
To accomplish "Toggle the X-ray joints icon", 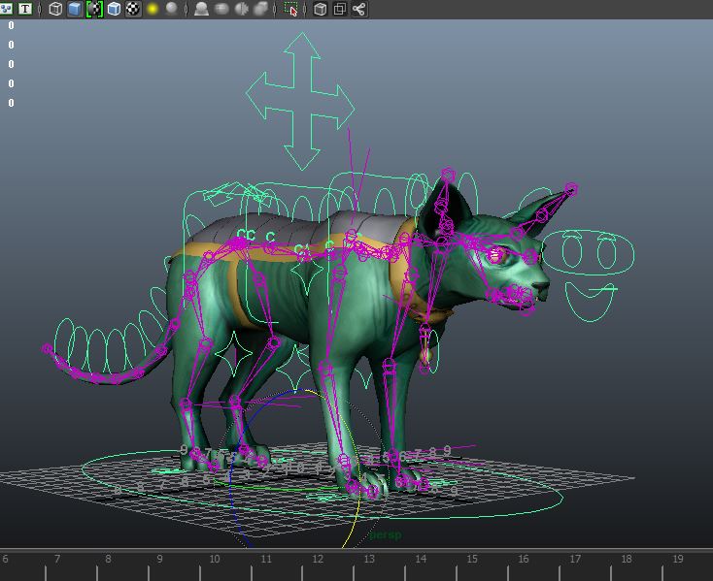I will pyautogui.click(x=359, y=9).
